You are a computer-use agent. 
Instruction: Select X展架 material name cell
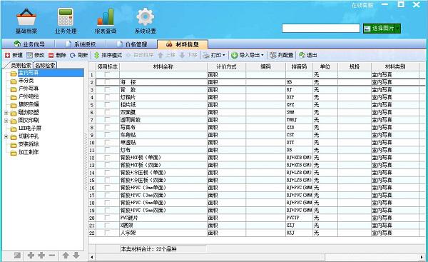click(163, 226)
